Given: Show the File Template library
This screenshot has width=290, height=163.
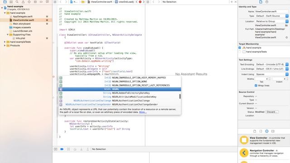Looking at the screenshot, I should (x=255, y=131).
